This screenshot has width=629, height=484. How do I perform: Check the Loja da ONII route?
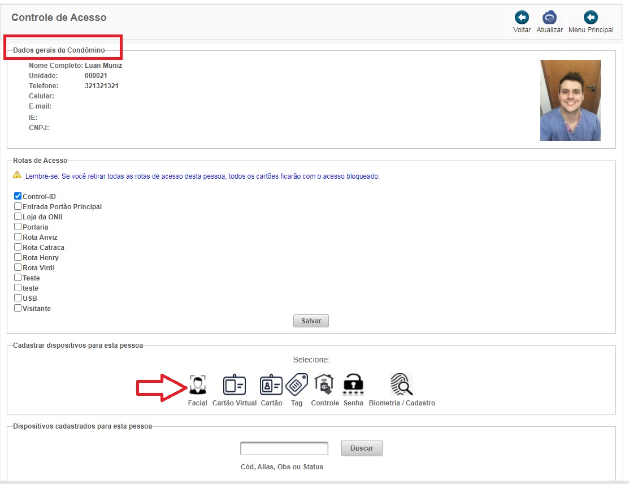(x=18, y=217)
